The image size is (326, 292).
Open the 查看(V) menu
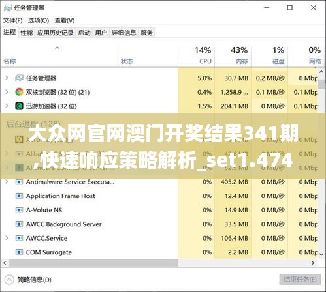point(65,20)
